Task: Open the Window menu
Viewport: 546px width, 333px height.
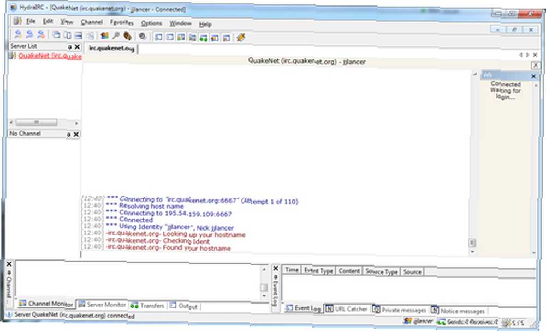Action: [x=180, y=23]
